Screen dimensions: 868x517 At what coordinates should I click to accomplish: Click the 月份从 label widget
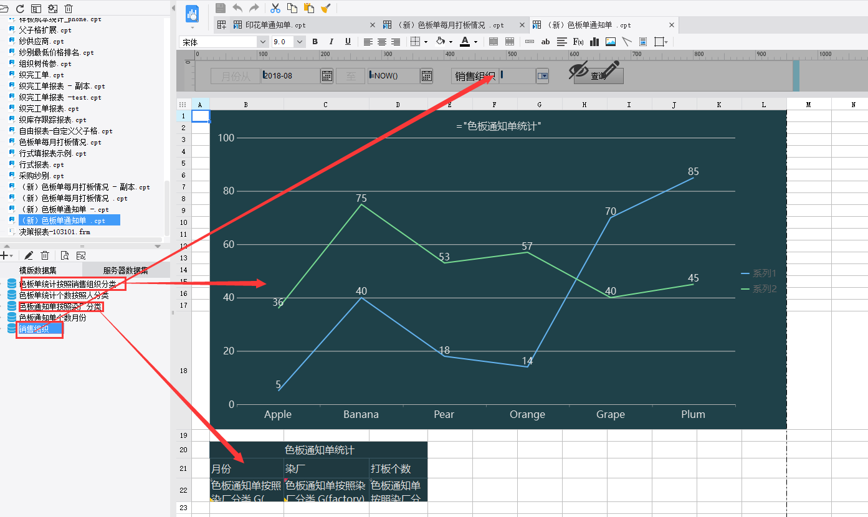[x=236, y=76]
